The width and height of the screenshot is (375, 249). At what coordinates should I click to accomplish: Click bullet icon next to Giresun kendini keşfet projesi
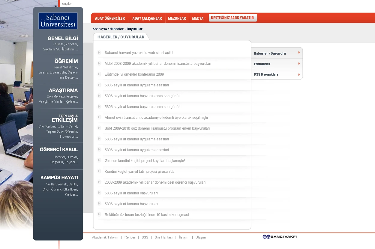point(99,160)
